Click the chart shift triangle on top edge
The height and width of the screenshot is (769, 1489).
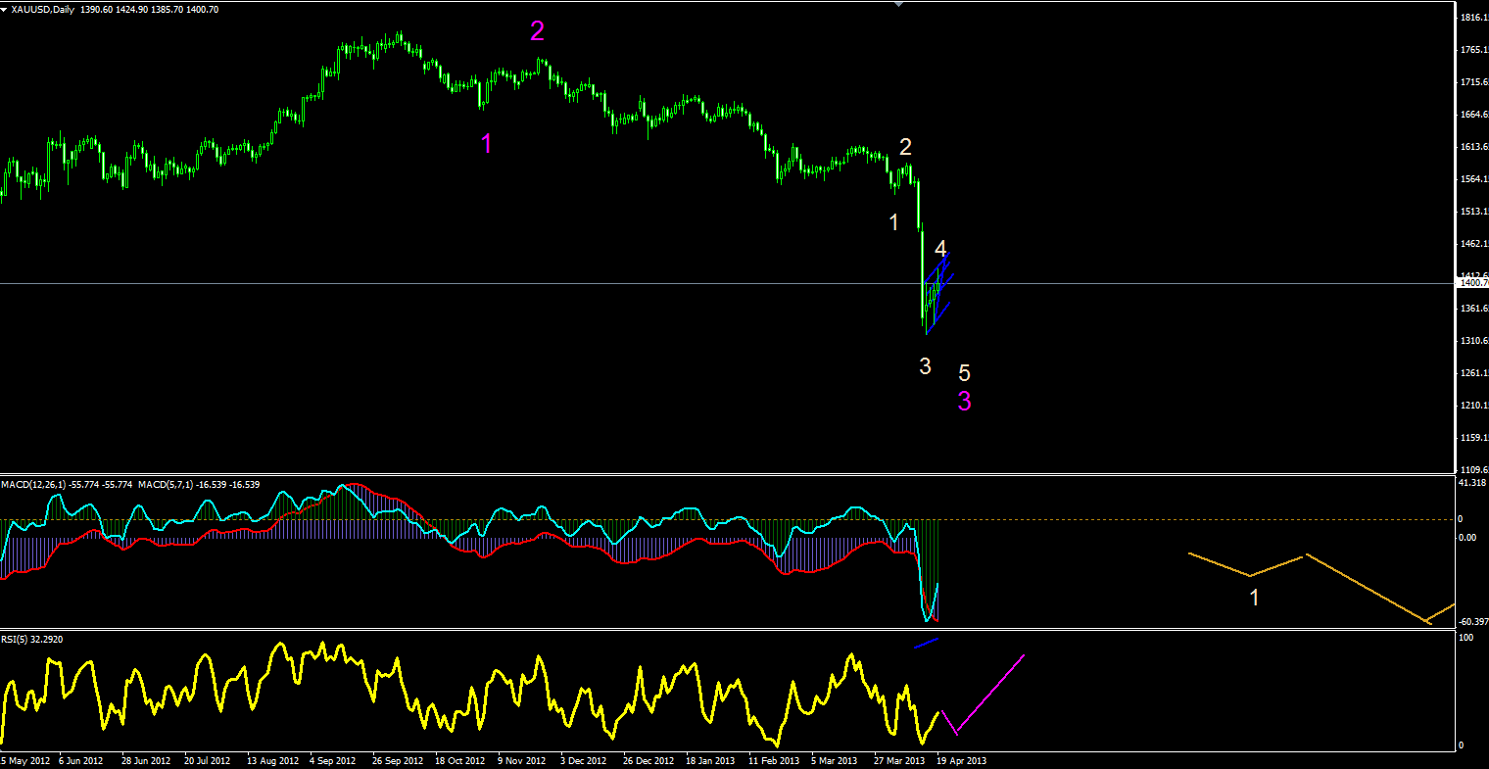(x=899, y=4)
